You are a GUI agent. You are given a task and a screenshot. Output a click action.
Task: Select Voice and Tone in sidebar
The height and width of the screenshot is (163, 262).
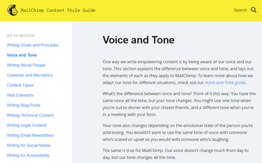tap(22, 55)
